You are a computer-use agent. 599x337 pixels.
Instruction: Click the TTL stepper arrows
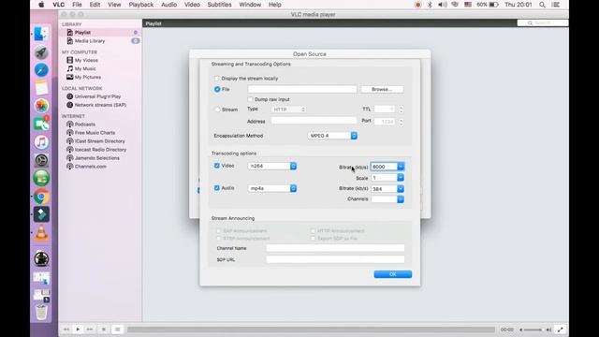point(401,110)
